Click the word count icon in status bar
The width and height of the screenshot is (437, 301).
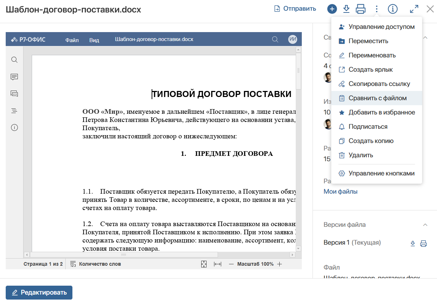click(x=73, y=264)
